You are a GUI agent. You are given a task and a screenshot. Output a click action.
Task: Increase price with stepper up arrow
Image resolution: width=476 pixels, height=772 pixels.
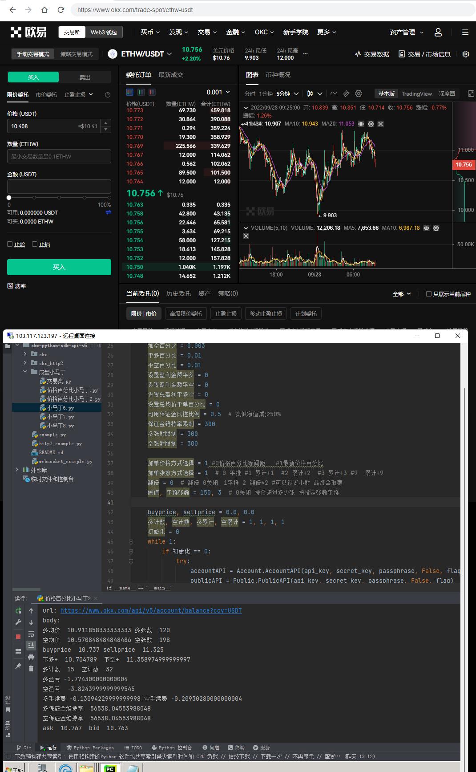105,123
